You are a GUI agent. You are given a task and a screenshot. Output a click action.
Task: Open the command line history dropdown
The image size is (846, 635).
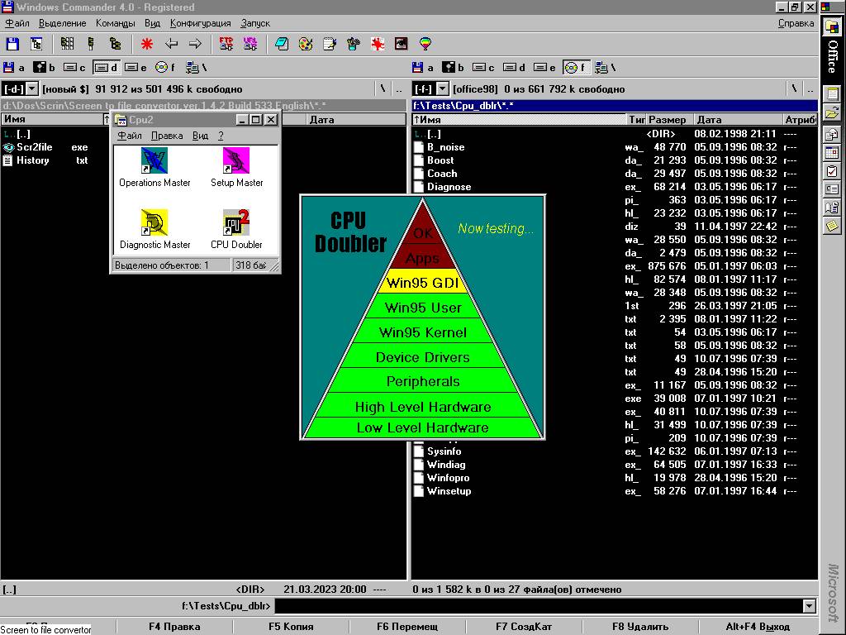tap(809, 606)
